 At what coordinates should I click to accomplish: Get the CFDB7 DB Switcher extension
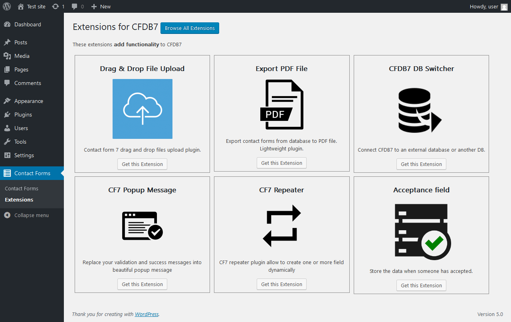pyautogui.click(x=421, y=164)
